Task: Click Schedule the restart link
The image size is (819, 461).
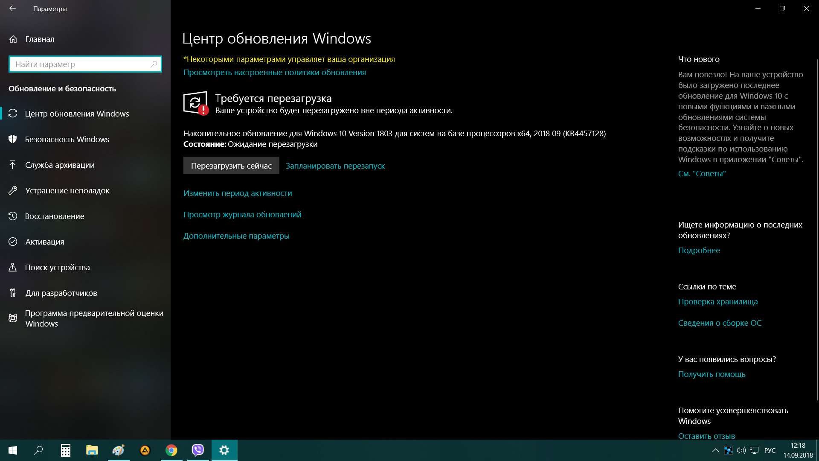Action: [x=335, y=166]
